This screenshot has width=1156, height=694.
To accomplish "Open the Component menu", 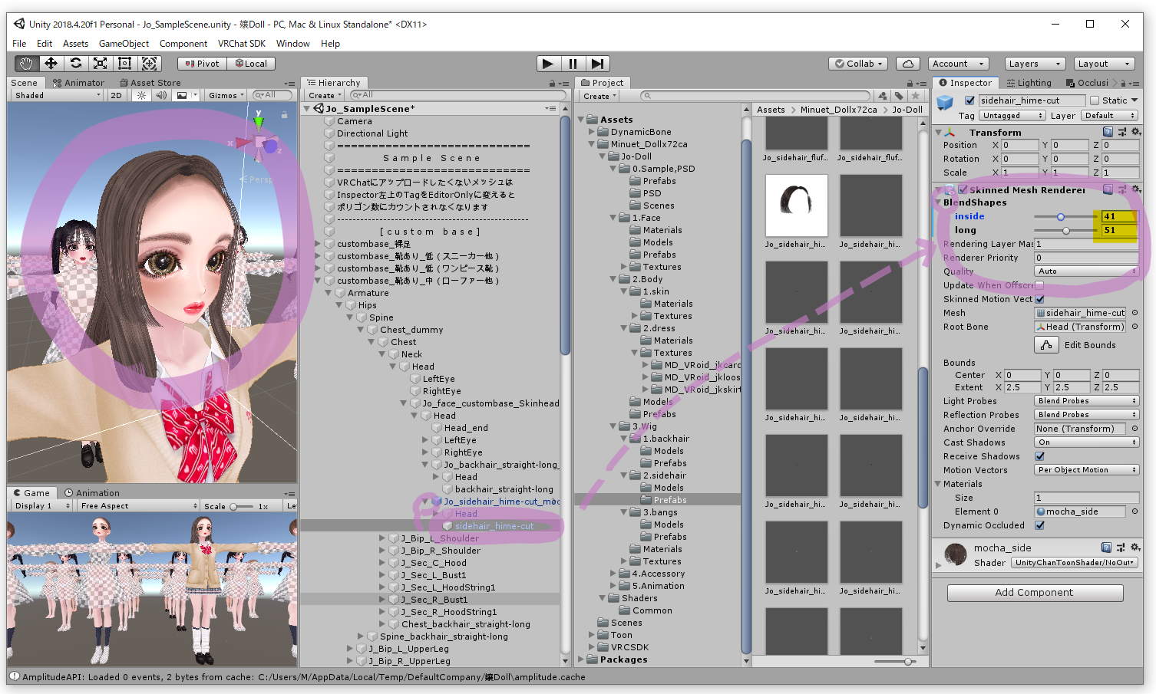I will coord(183,44).
